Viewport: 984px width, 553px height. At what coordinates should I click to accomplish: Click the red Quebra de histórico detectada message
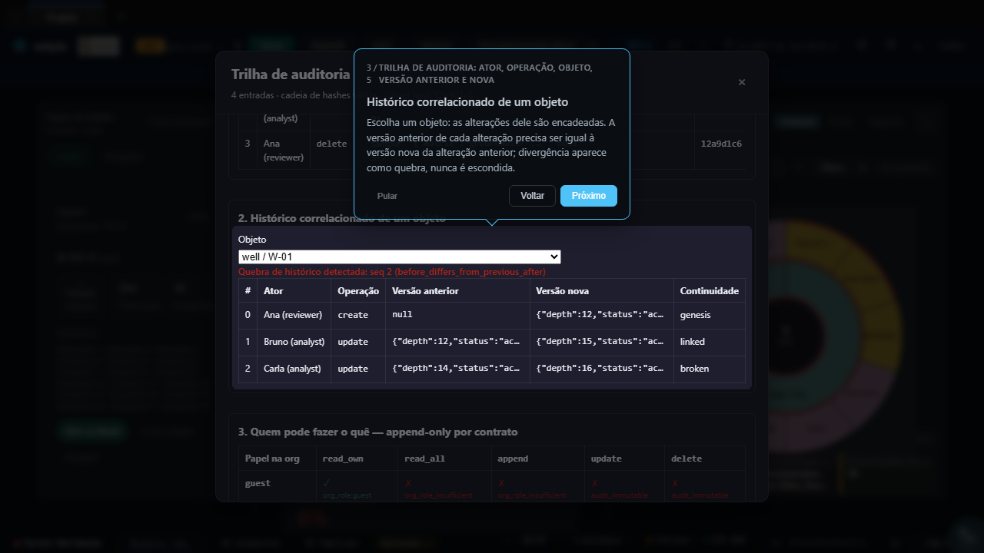pyautogui.click(x=392, y=272)
